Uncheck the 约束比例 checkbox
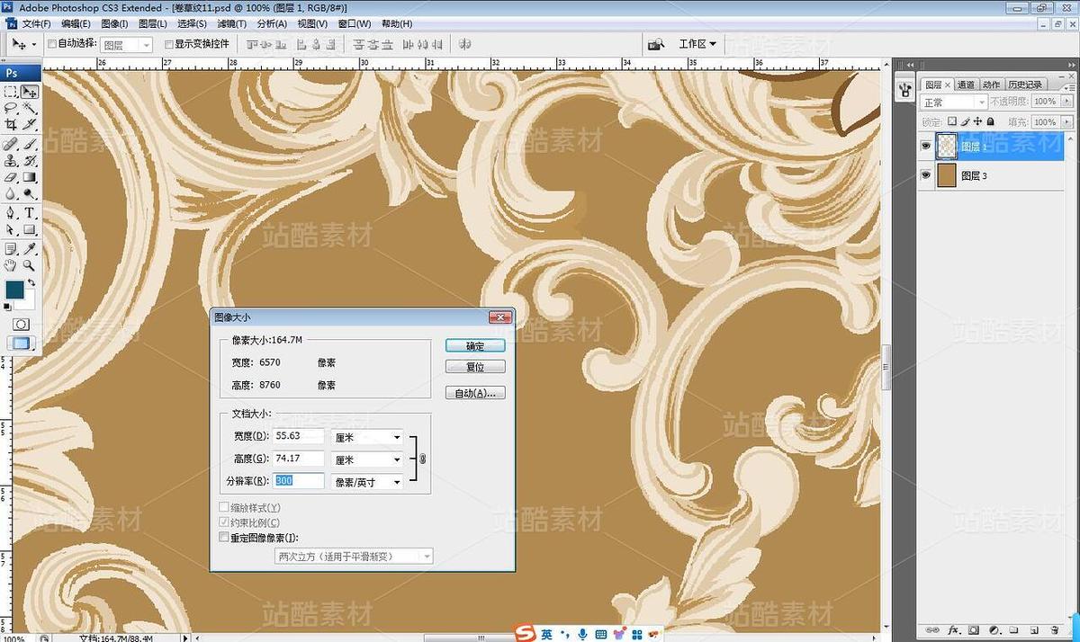This screenshot has height=642, width=1080. click(x=223, y=523)
